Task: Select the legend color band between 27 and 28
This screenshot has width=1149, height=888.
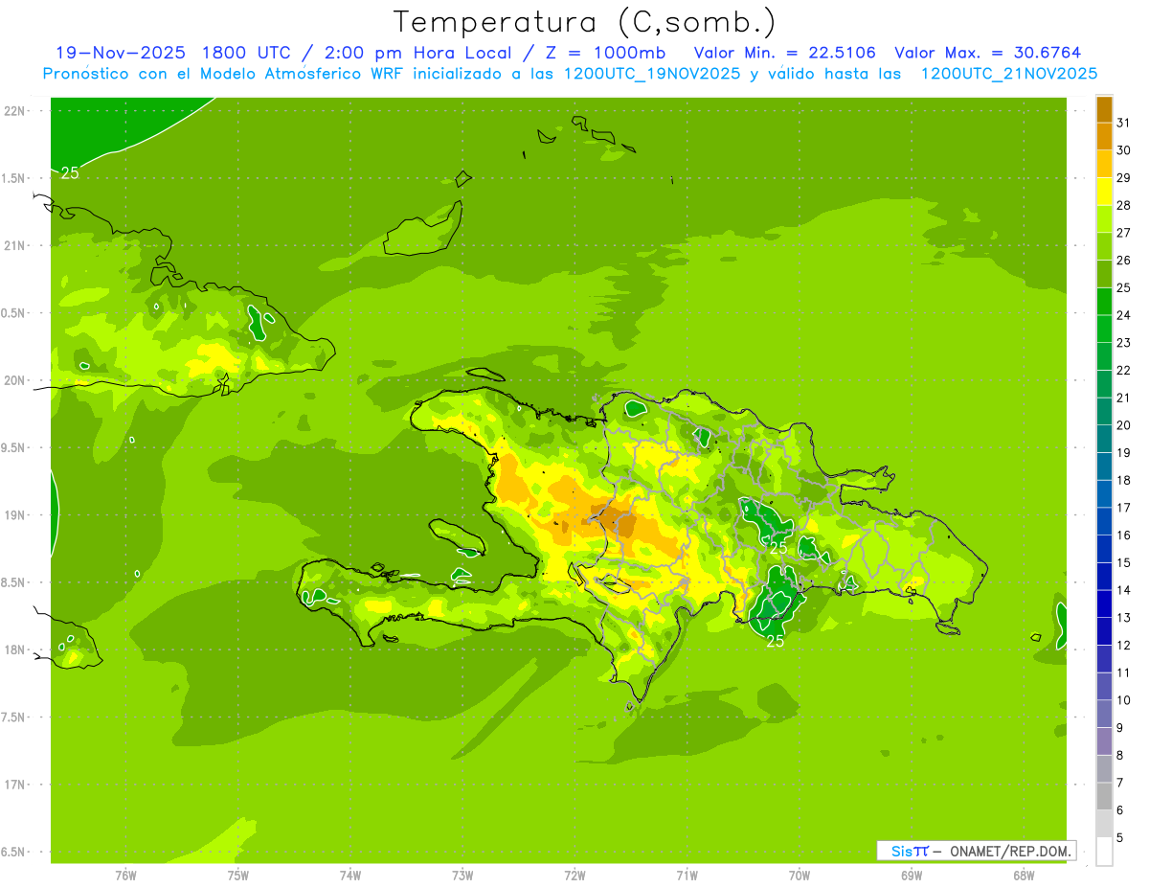Action: [x=1104, y=219]
